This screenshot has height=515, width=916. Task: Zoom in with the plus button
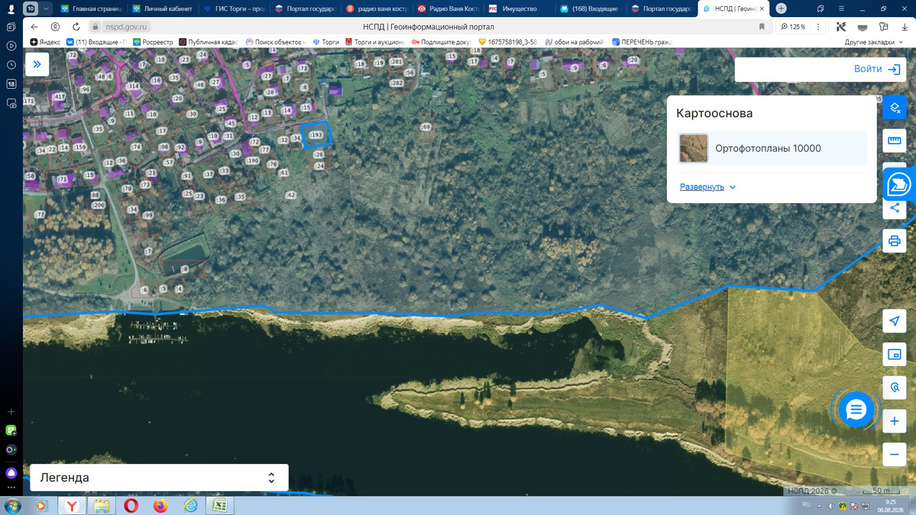click(894, 421)
